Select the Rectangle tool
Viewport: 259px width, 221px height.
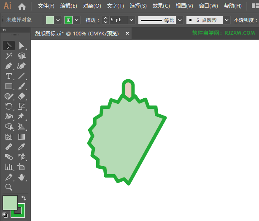point(9,86)
